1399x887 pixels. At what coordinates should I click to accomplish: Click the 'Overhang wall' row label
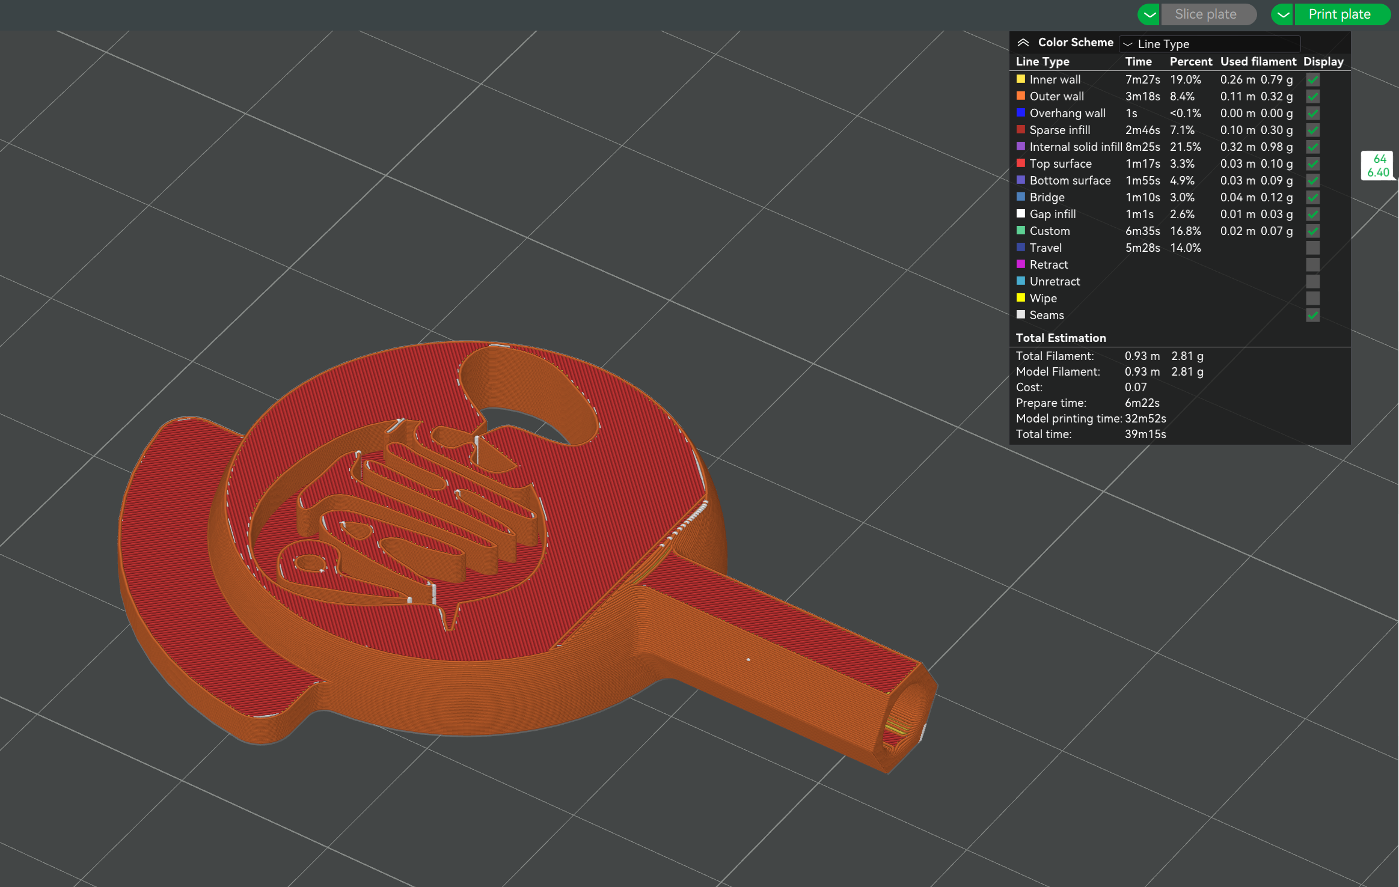tap(1067, 113)
